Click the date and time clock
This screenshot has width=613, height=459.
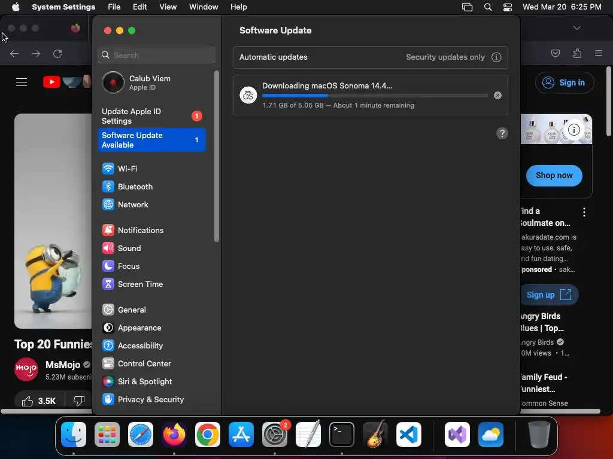tap(562, 7)
